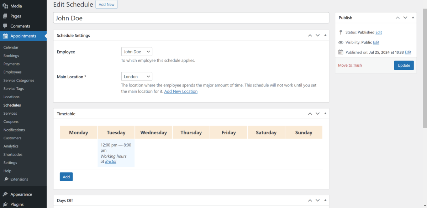Viewport: 427px width, 208px height.
Task: Click Add New Location link
Action: click(x=181, y=92)
